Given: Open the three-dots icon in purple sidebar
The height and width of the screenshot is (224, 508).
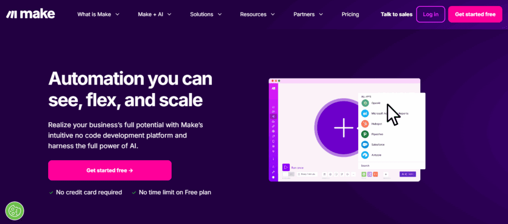Looking at the screenshot, I should [273, 159].
